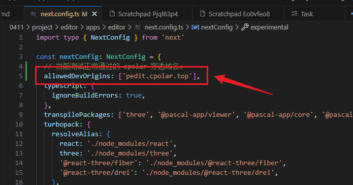The width and height of the screenshot is (353, 185).
Task: Click './node_modules/react' string on line 12
Action: [130, 144]
